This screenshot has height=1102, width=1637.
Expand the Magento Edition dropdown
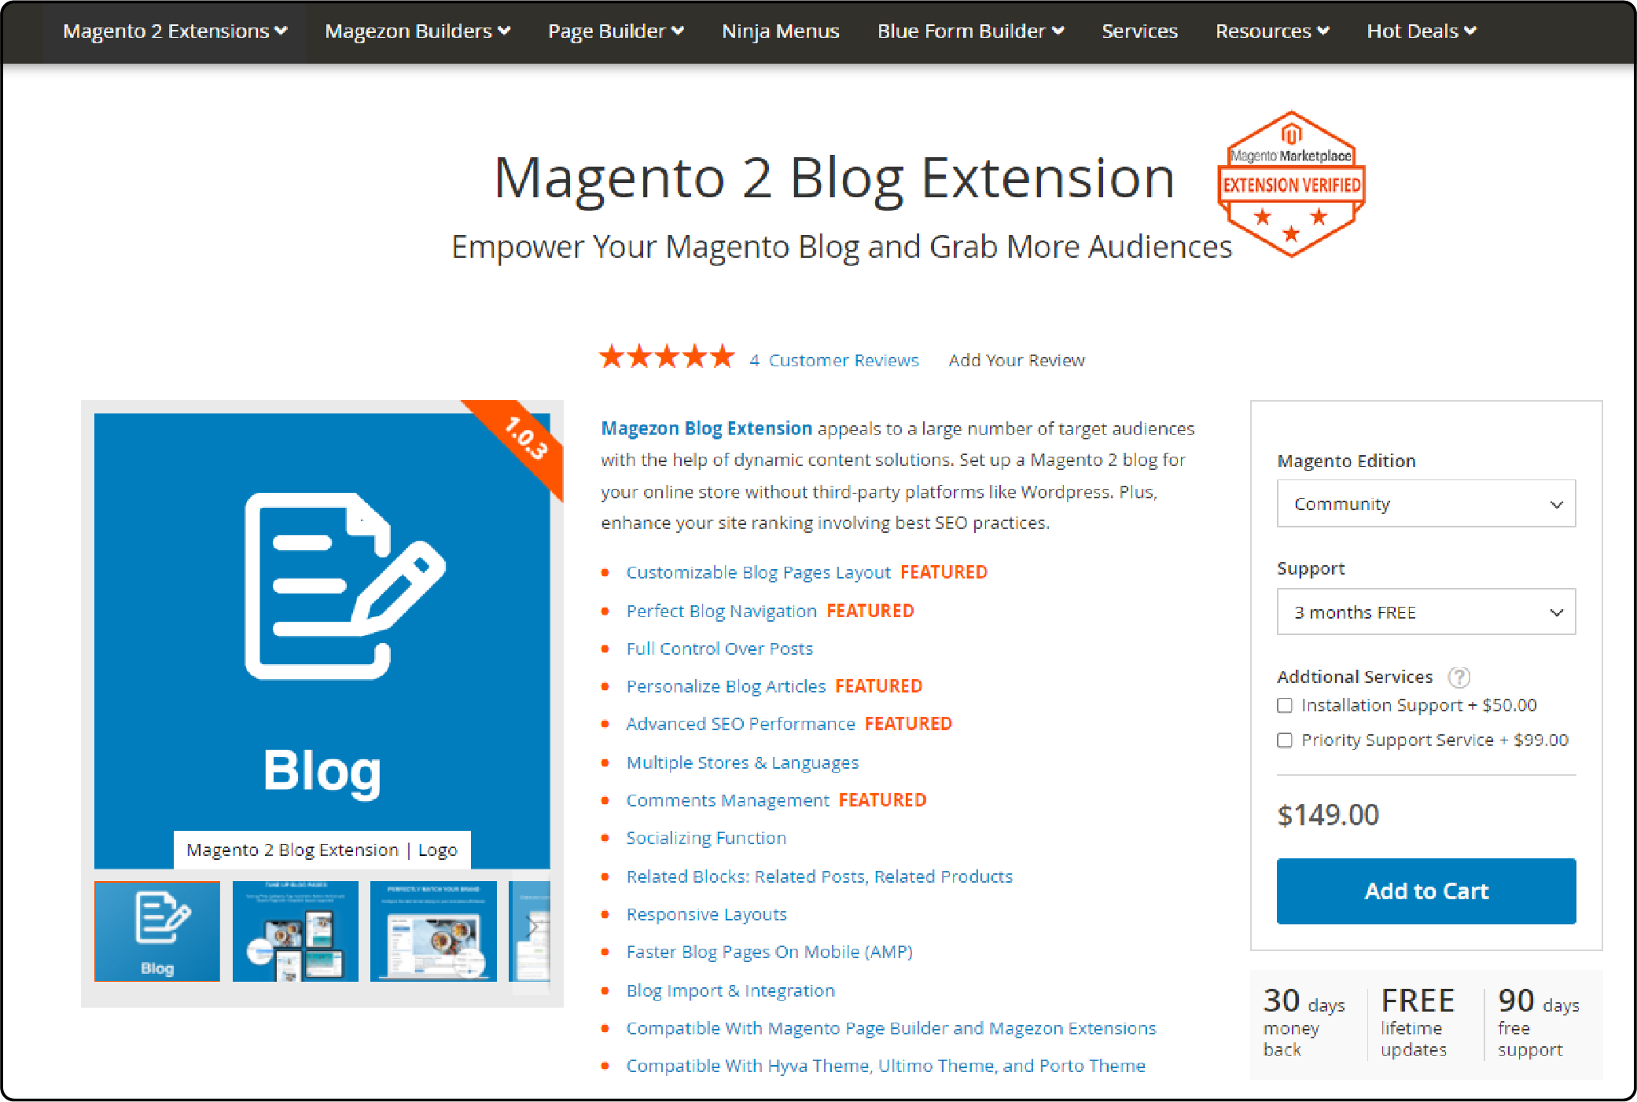pos(1427,503)
